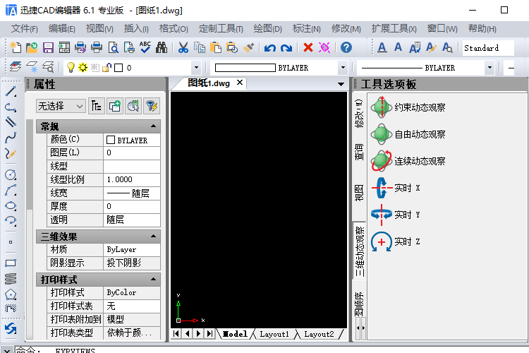
Task: Click the New file icon
Action: (16, 47)
